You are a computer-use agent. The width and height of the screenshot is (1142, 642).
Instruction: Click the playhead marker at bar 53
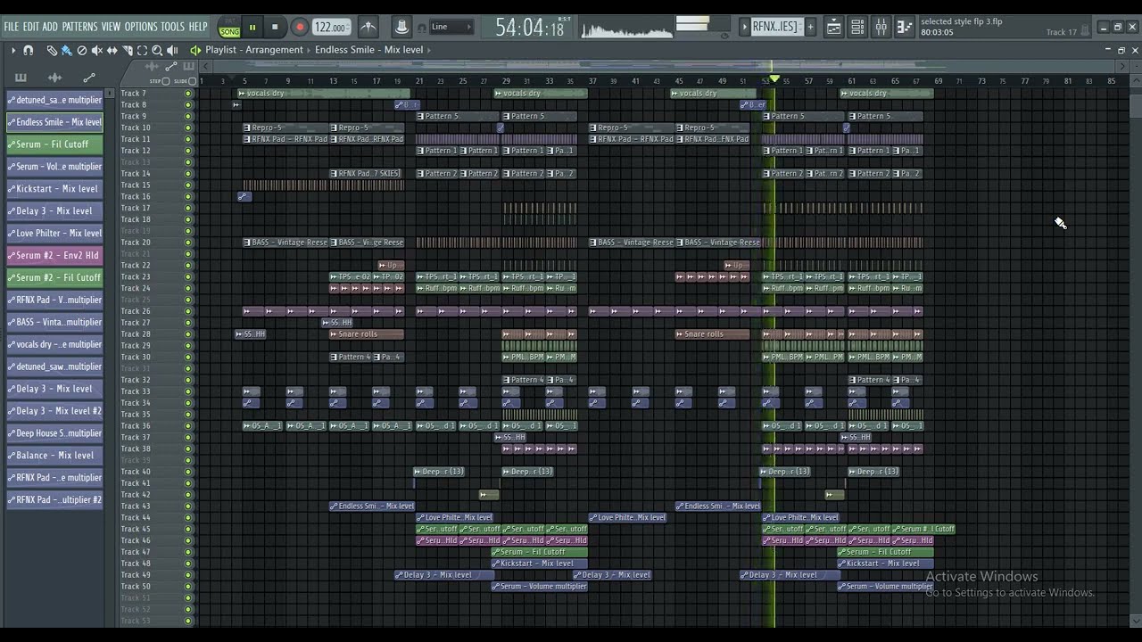pyautogui.click(x=774, y=79)
